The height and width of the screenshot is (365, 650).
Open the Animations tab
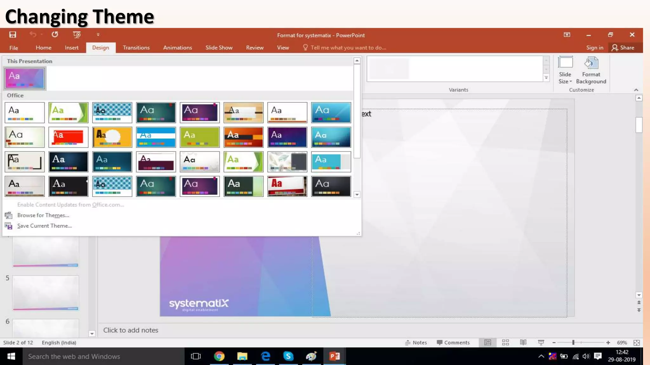177,48
